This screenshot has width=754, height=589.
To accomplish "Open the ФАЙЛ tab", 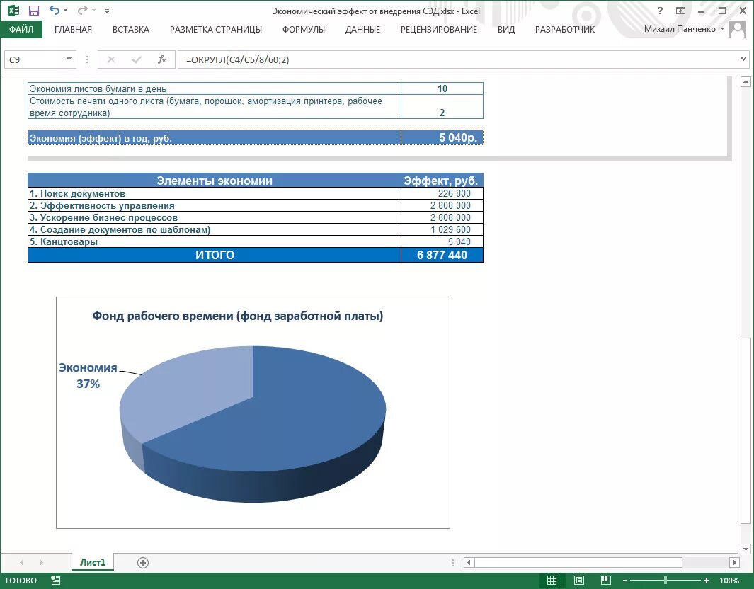I will [x=21, y=29].
